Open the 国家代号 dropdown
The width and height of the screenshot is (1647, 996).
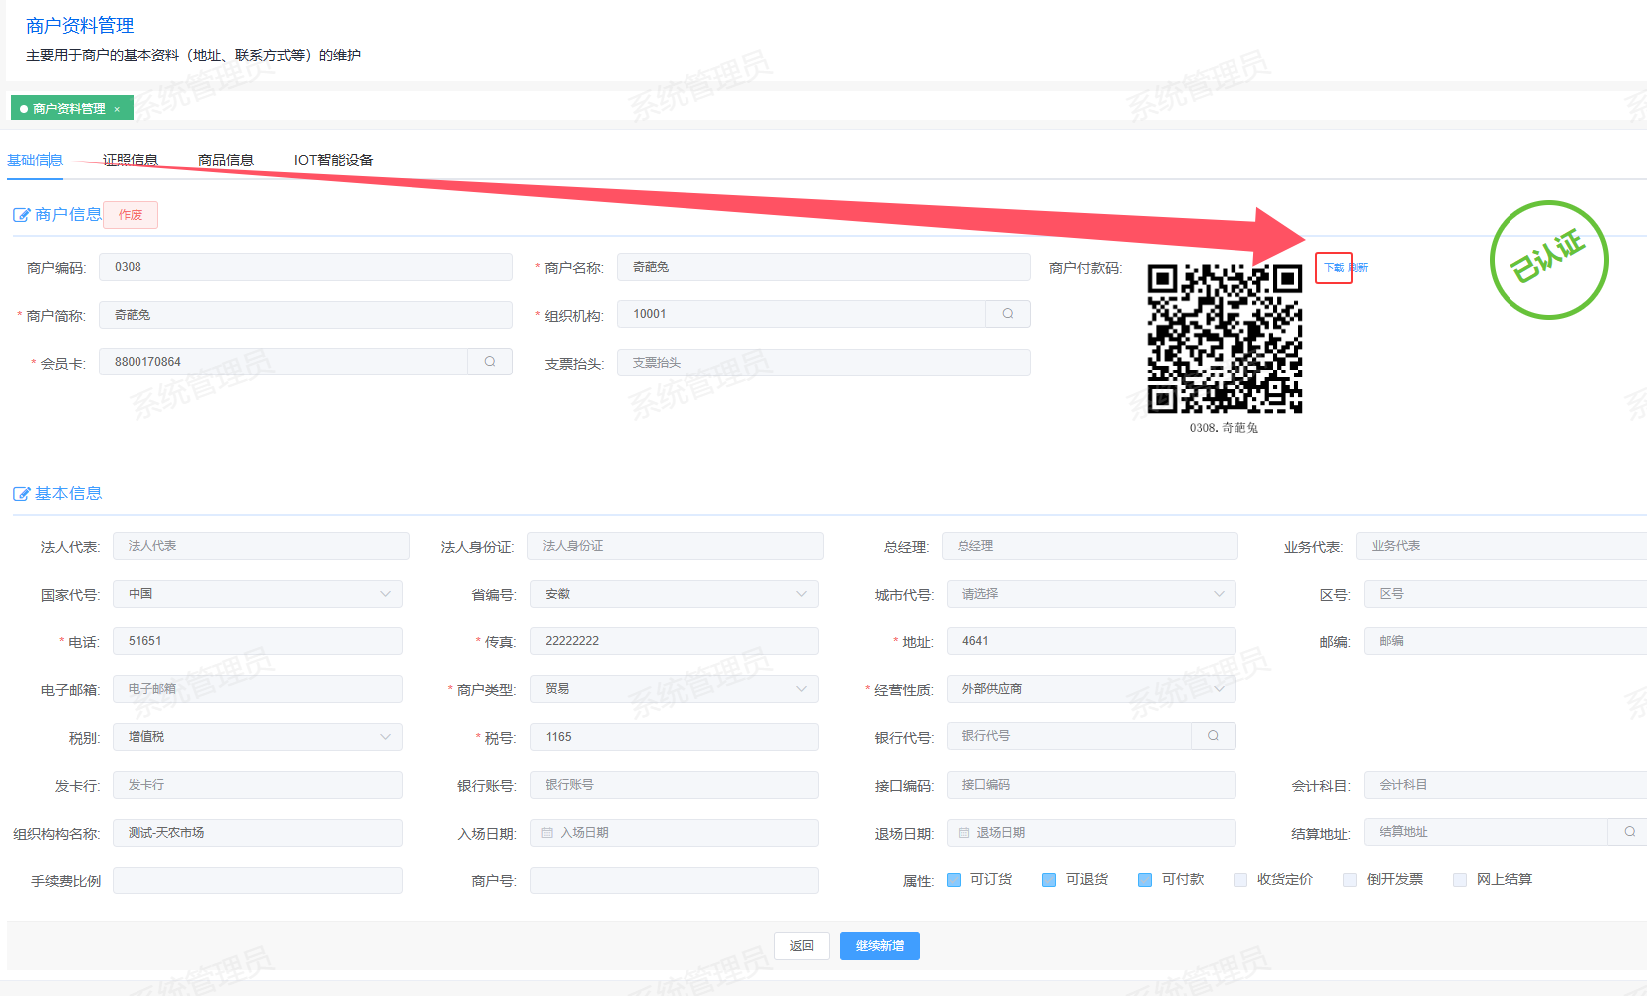(257, 594)
